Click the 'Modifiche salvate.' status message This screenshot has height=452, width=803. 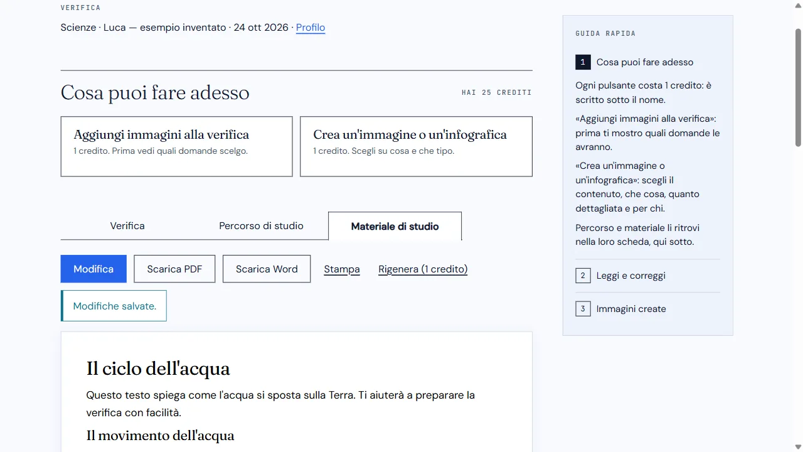point(114,306)
